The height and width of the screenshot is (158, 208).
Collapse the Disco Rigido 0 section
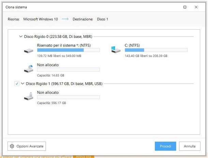click(x=21, y=37)
